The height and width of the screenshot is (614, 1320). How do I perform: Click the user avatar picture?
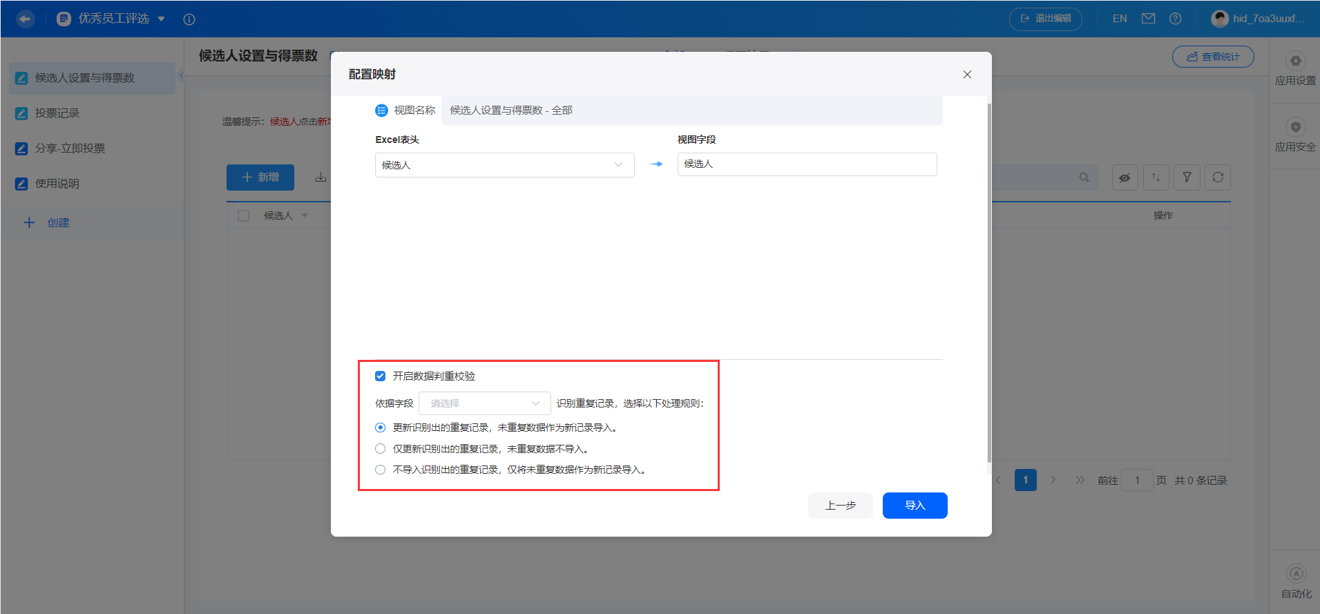[x=1220, y=19]
